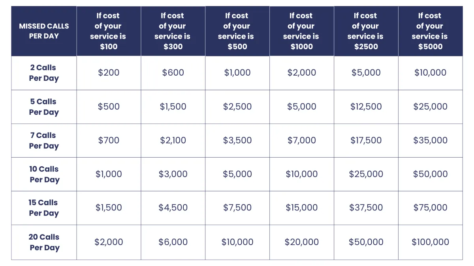This screenshot has height=266, width=474.
Task: Select the $300 service cost column header
Action: [173, 31]
